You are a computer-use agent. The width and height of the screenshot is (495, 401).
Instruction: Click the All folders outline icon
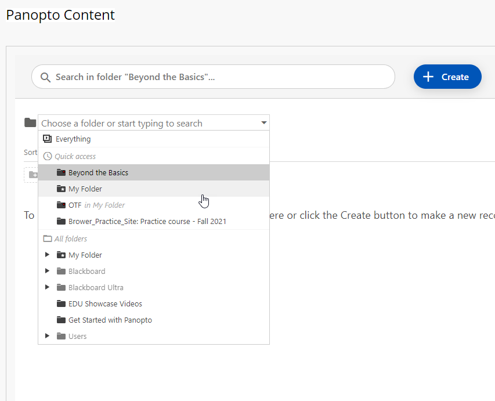click(x=48, y=239)
